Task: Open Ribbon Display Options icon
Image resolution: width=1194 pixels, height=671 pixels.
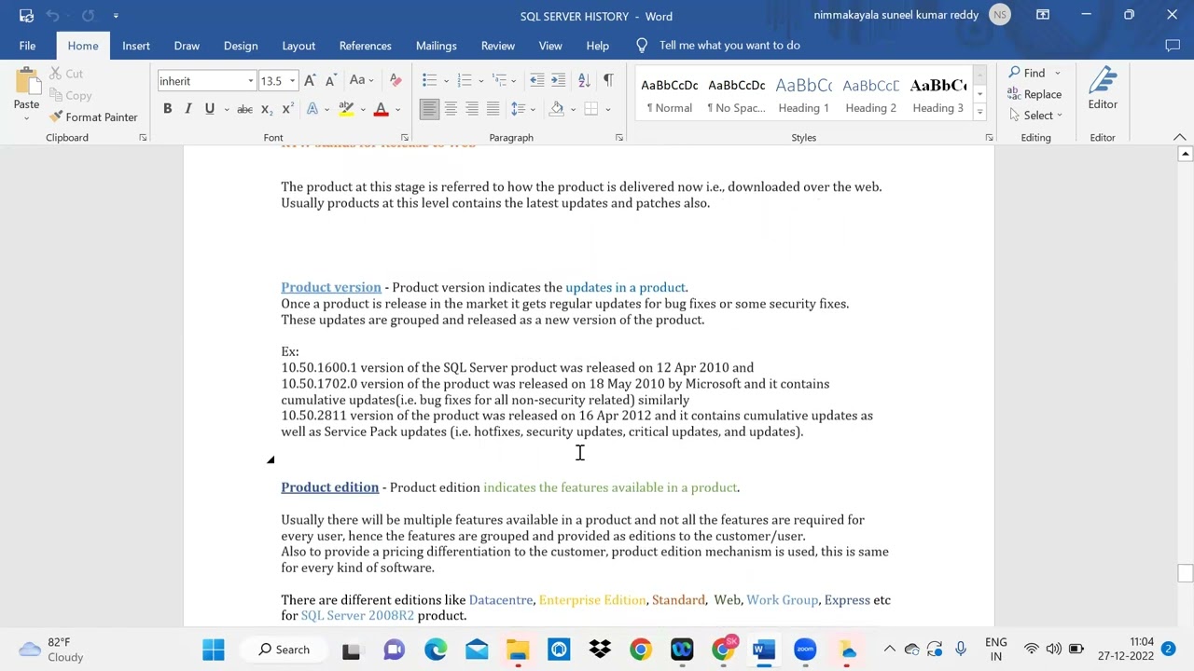Action: tap(1043, 15)
